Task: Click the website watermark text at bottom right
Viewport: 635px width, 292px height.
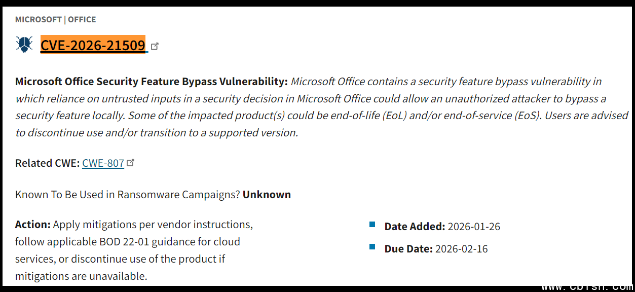Action: tap(587, 287)
